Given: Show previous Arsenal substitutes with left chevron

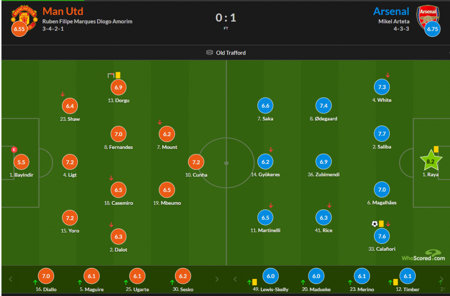Looking at the screenshot, I should tap(235, 279).
